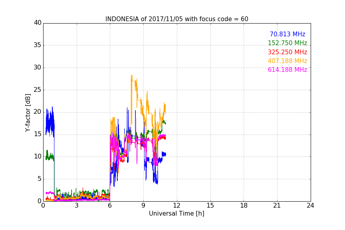Viewport: 345px width, 230px height.
Task: Click the y-axis tick label '35'
Action: [x=38, y=45]
